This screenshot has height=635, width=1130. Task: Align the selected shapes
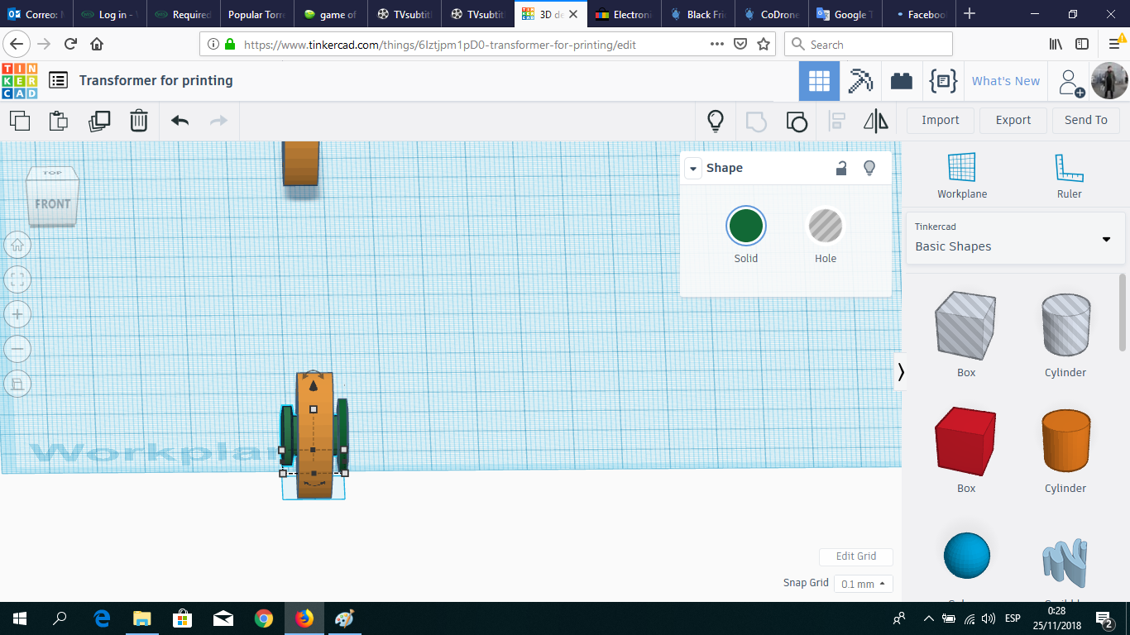[836, 121]
